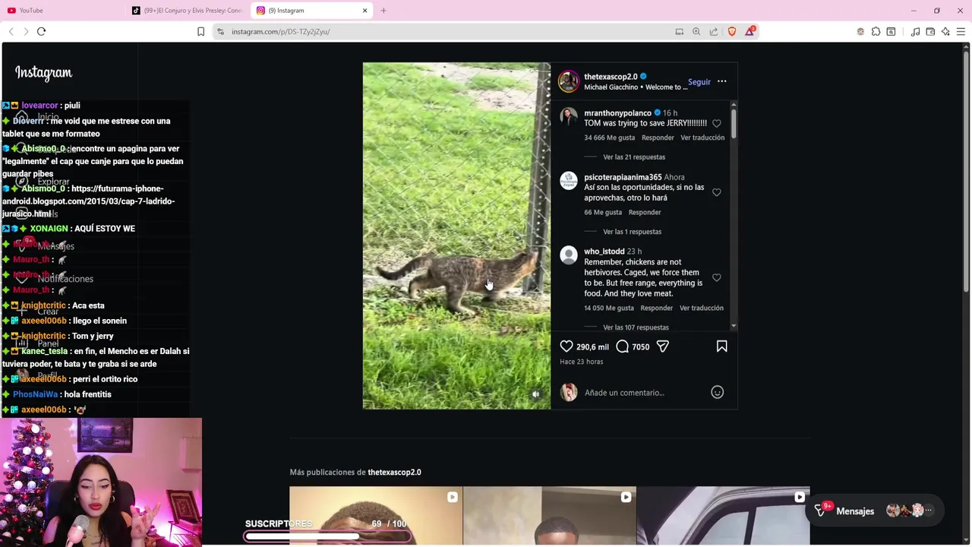Screen dimensions: 972x547
Task: Open a new browser tab
Action: pos(383,11)
